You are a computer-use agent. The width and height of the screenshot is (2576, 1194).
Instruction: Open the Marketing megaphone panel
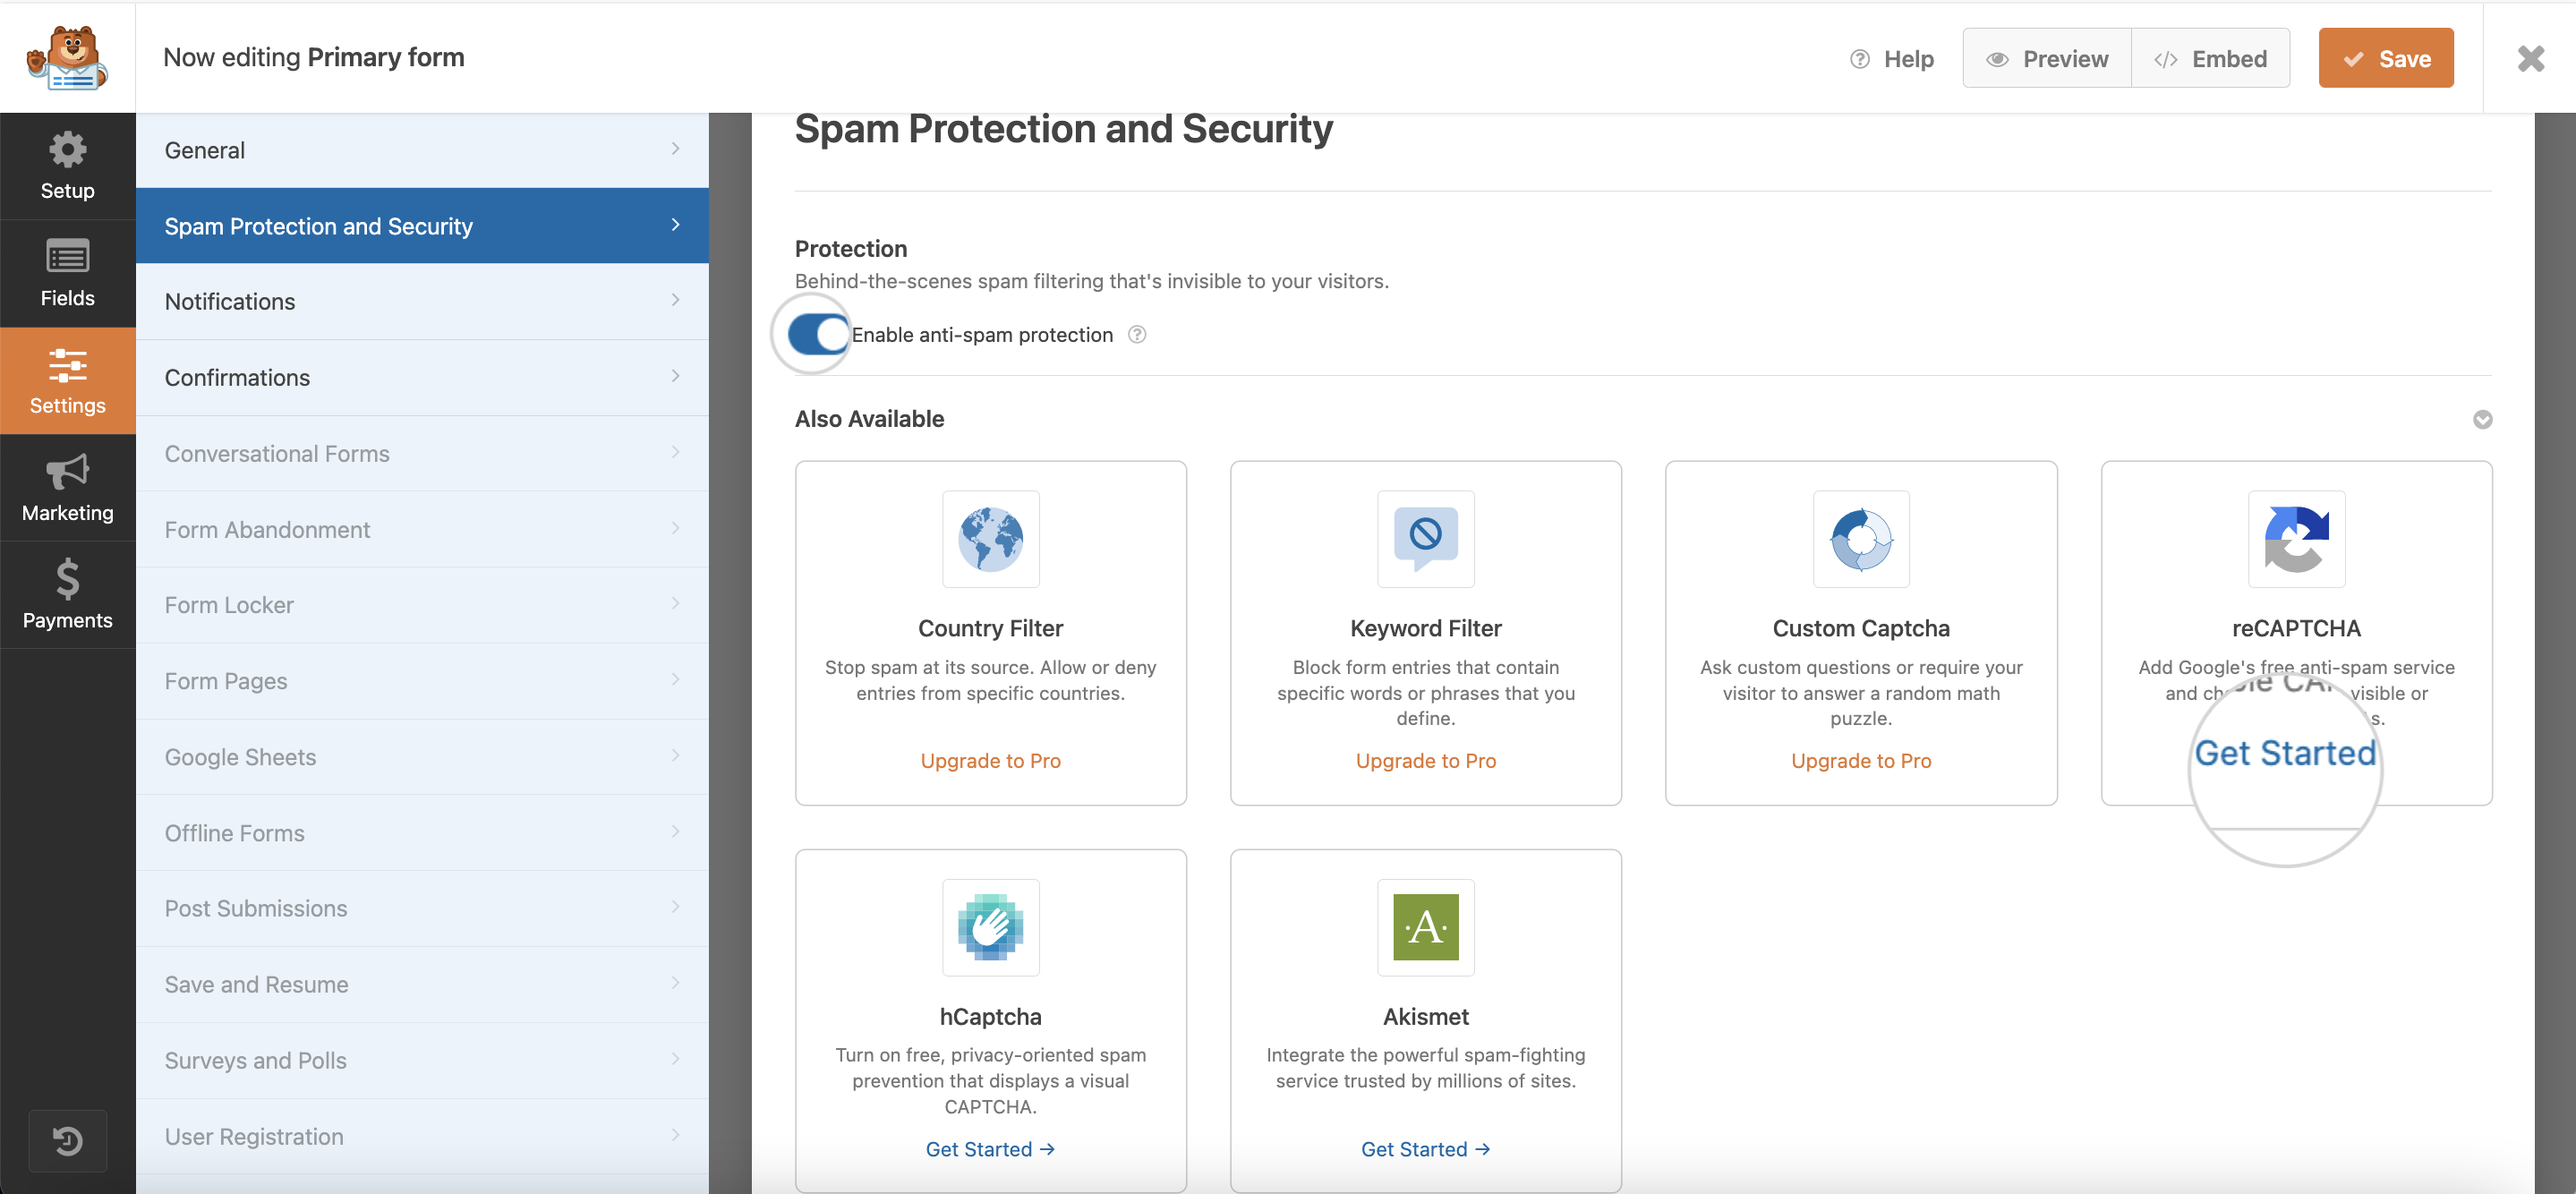(x=67, y=488)
